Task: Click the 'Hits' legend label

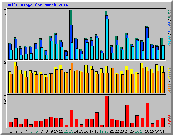Action: [169, 14]
